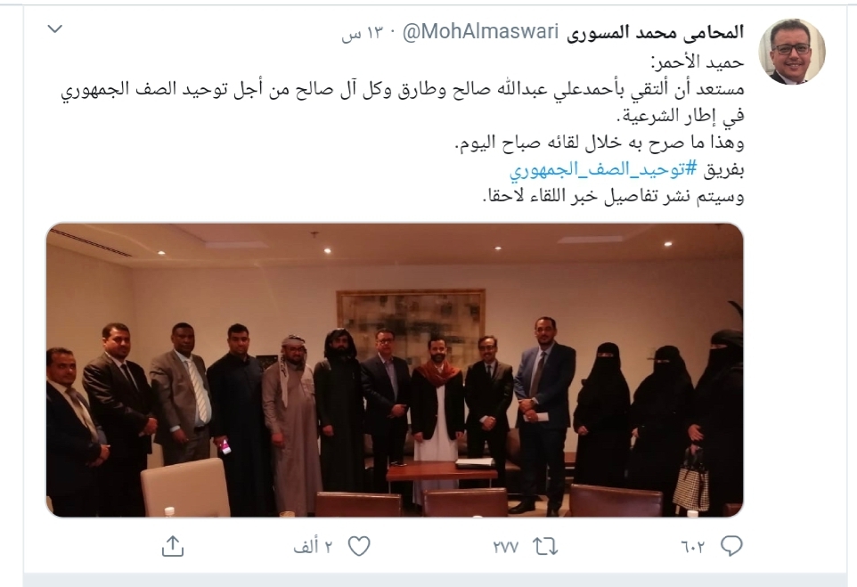Click the word بفريق before the hashtag
This screenshot has height=587, width=857.
723,170
